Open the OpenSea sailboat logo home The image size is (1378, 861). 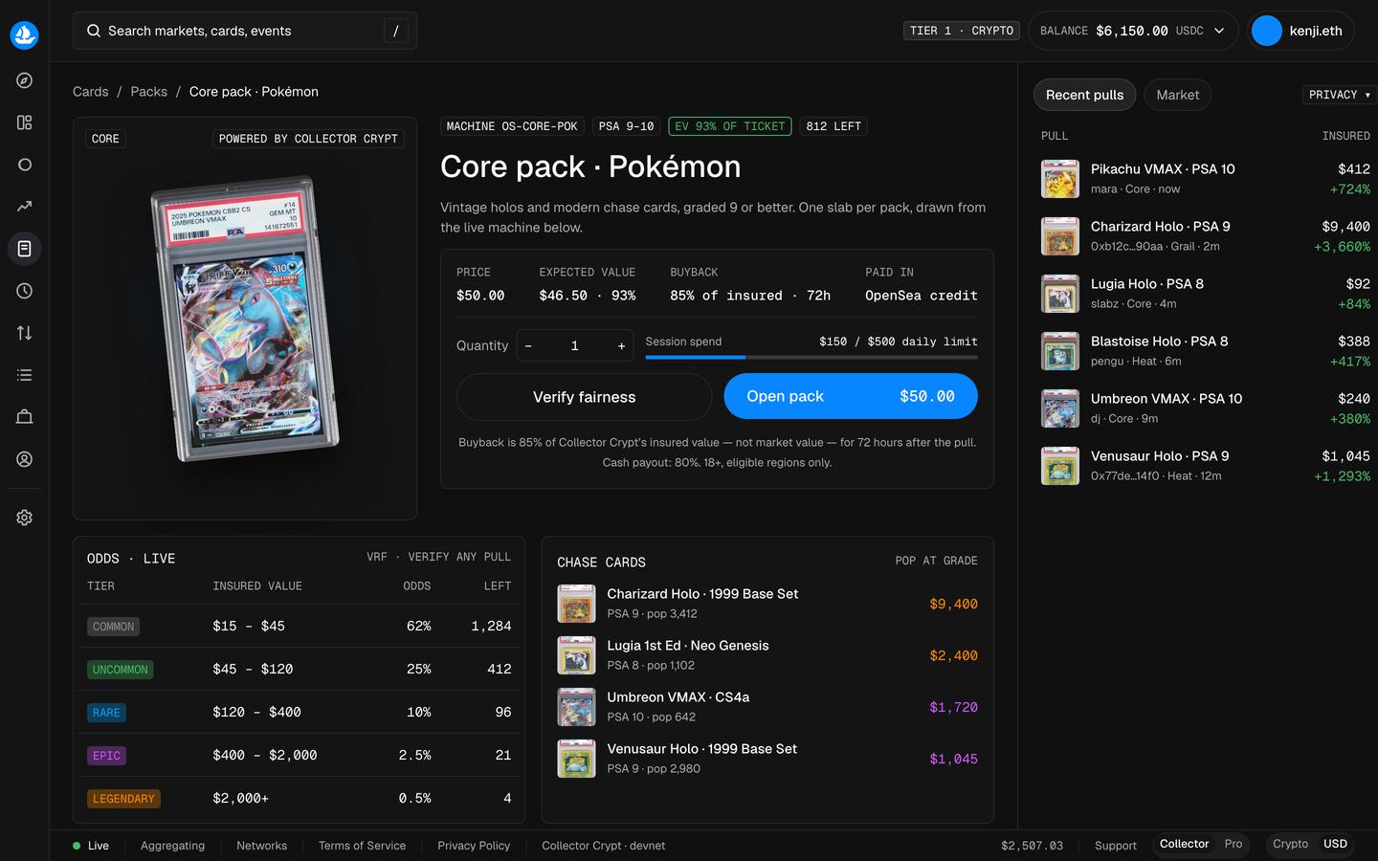(x=24, y=34)
